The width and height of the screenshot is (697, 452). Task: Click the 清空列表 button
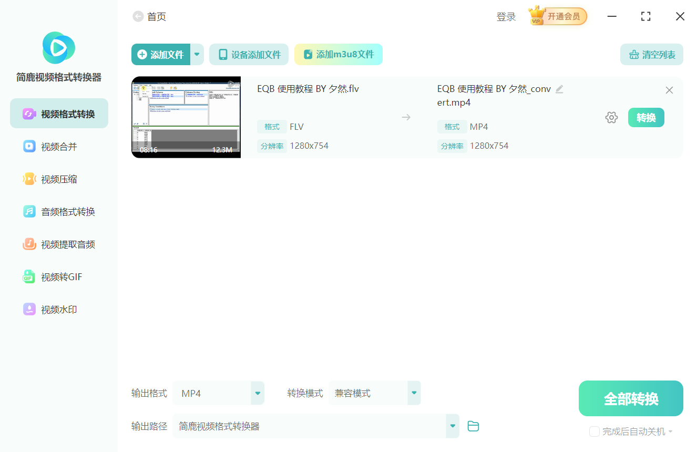click(x=652, y=55)
